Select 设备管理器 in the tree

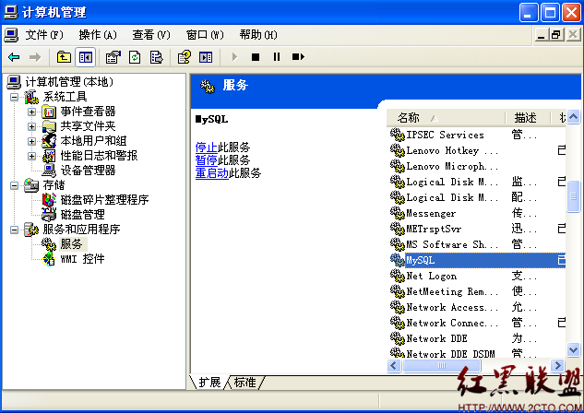[88, 171]
